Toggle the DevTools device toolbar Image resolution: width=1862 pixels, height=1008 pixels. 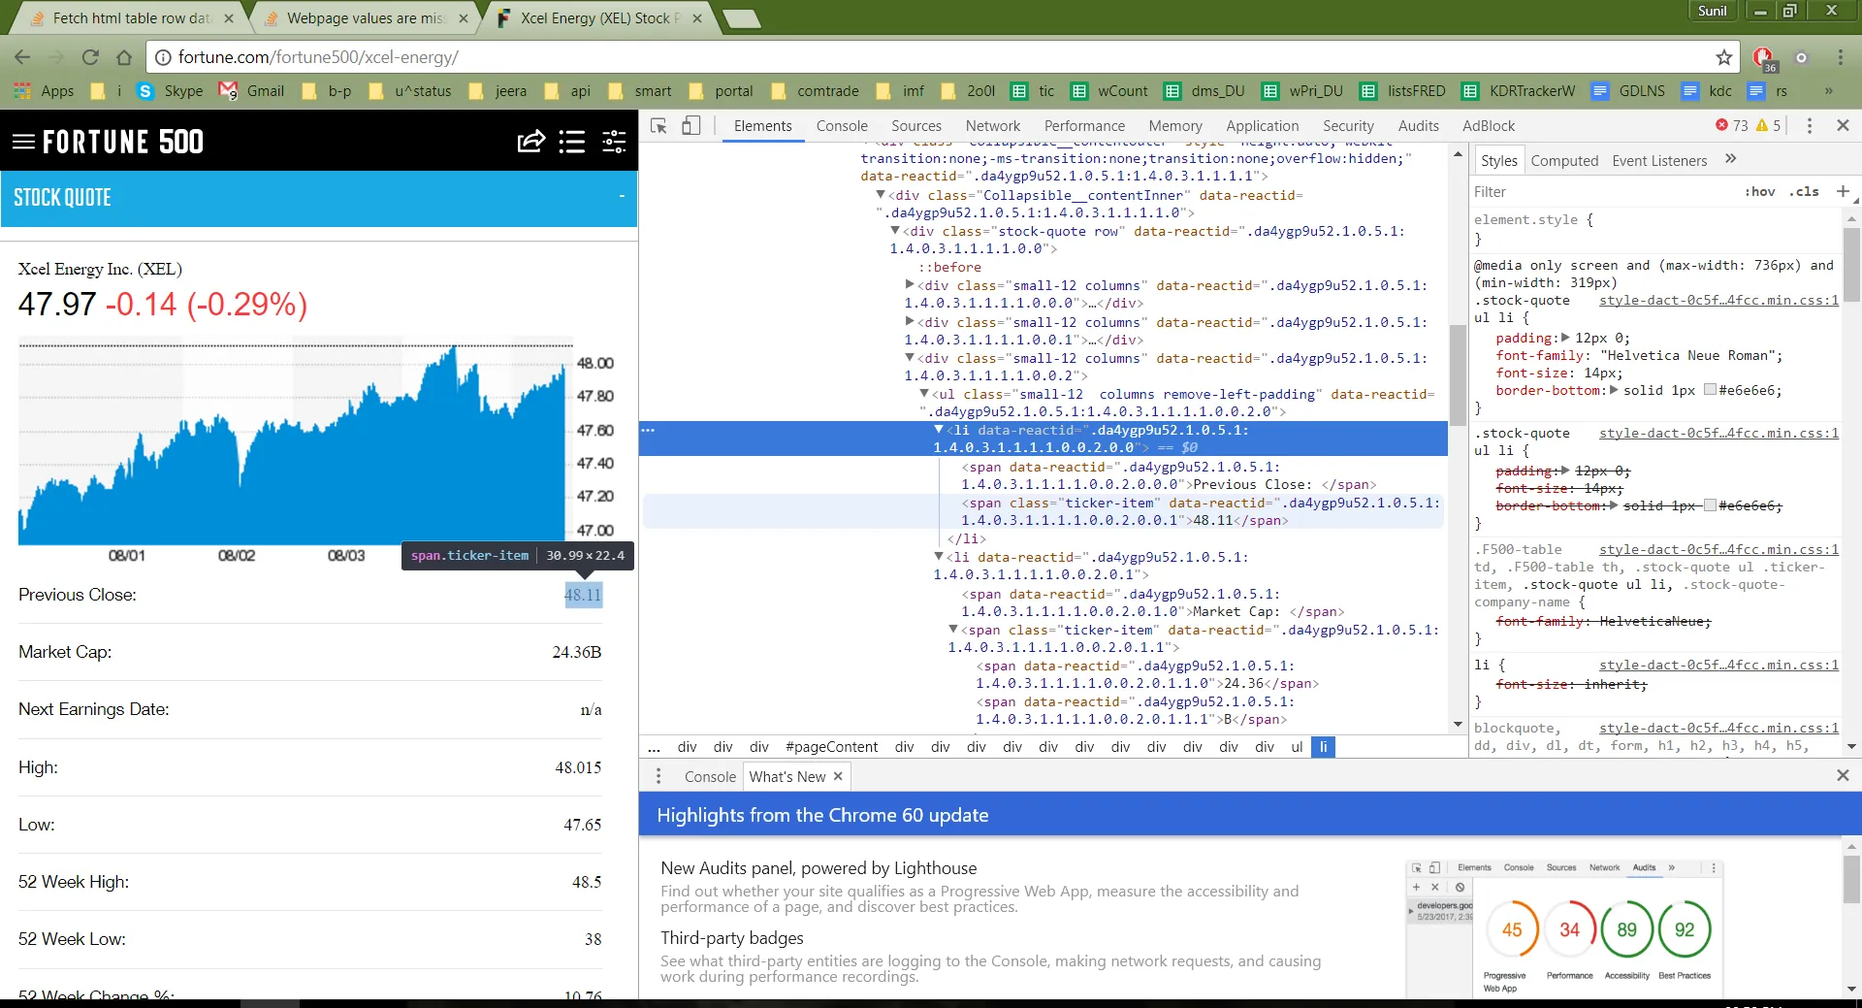coord(690,126)
